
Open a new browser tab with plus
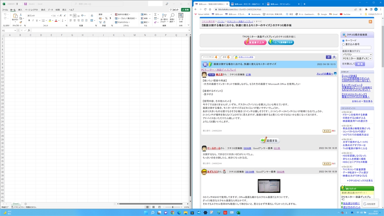click(304, 4)
